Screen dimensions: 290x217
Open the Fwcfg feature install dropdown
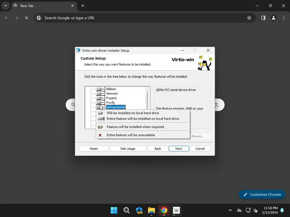pyautogui.click(x=101, y=103)
